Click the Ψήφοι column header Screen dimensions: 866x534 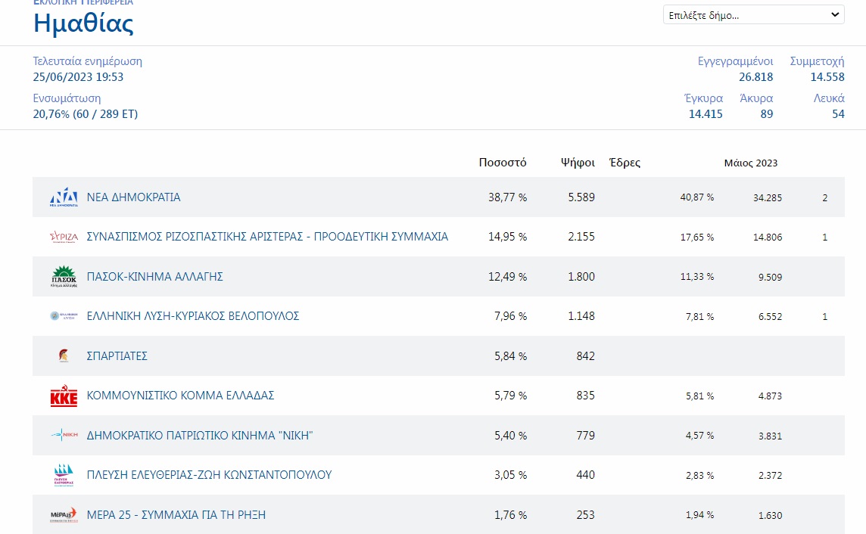point(578,163)
